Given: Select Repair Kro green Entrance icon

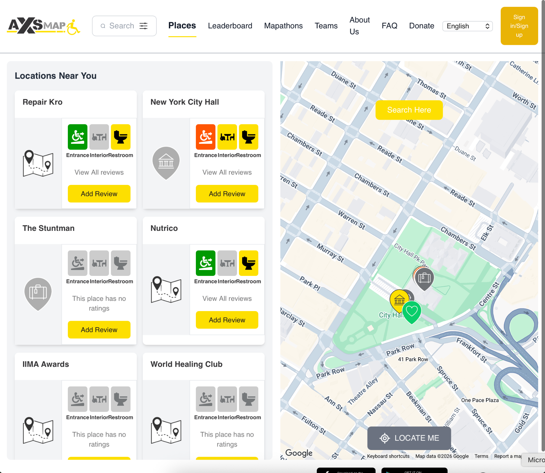Looking at the screenshot, I should (77, 137).
